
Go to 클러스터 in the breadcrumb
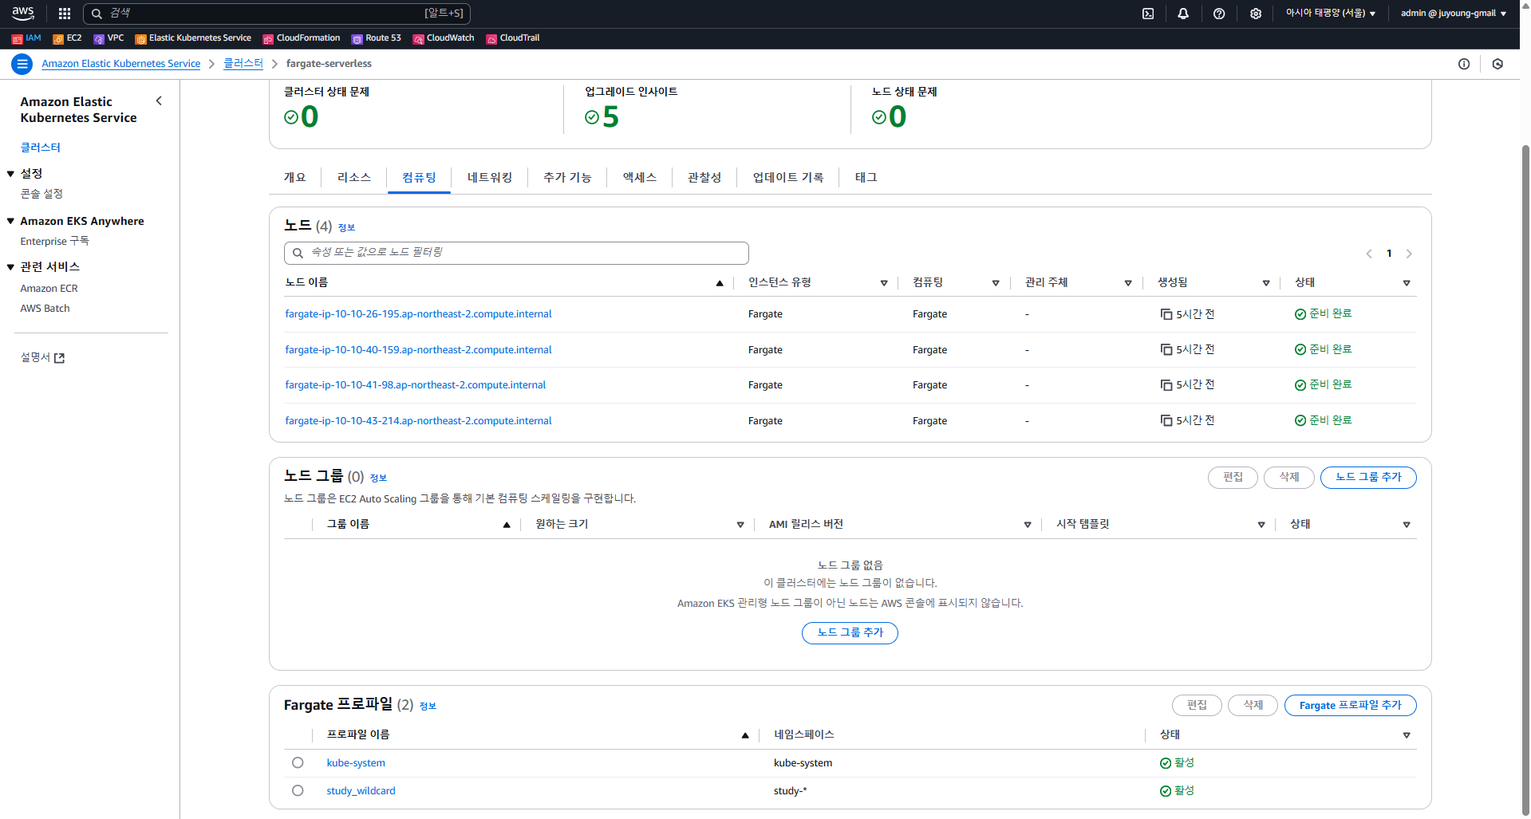click(x=243, y=64)
